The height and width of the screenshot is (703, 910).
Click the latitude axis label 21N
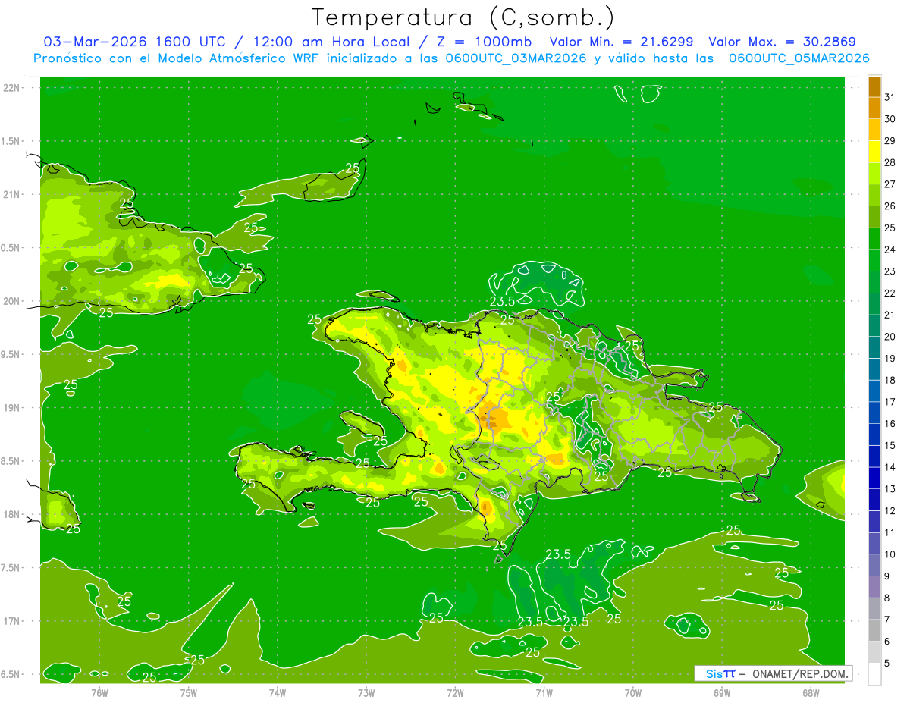pyautogui.click(x=12, y=195)
